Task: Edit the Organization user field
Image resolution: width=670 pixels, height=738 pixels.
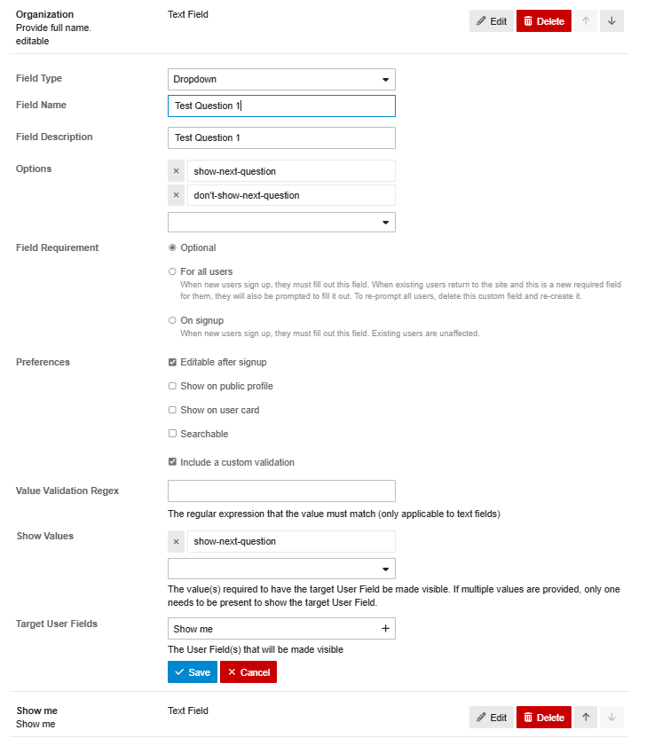Action: tap(491, 20)
